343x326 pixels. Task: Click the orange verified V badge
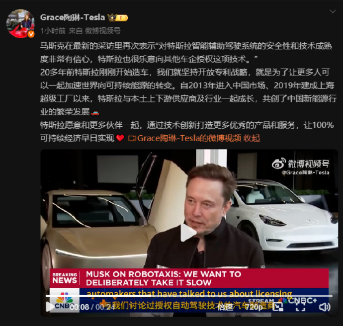(x=31, y=34)
